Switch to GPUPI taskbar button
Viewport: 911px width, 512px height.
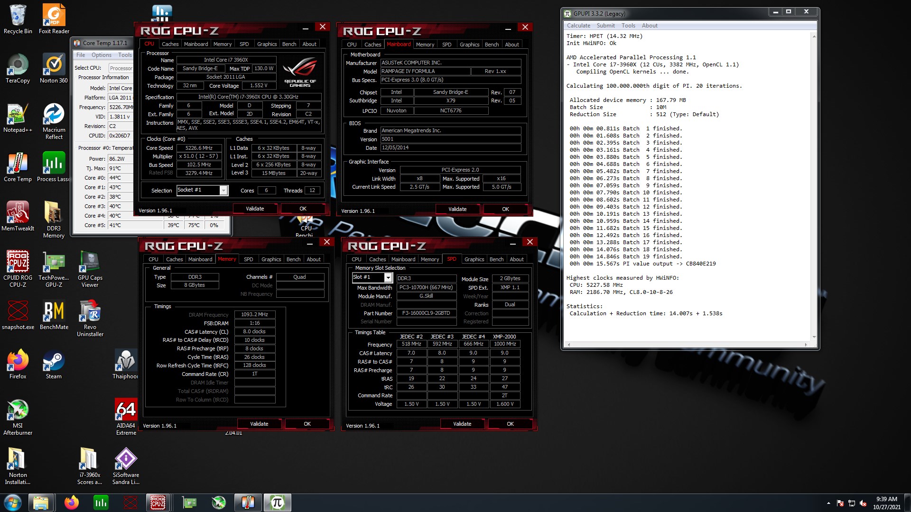point(278,503)
